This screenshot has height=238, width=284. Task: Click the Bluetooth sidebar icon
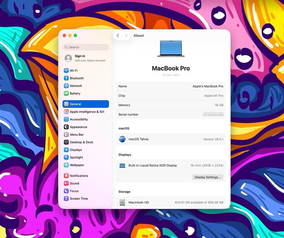click(x=66, y=78)
